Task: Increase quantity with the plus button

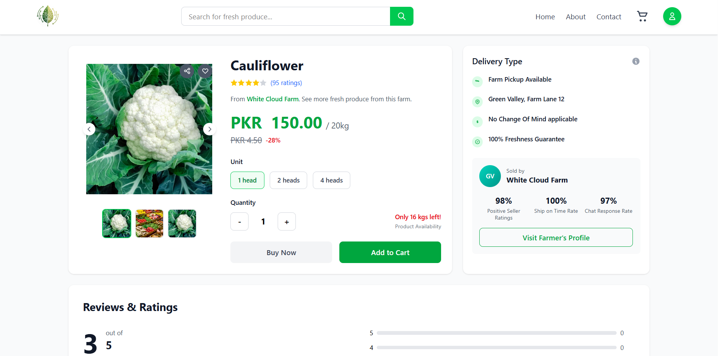Action: pos(287,221)
